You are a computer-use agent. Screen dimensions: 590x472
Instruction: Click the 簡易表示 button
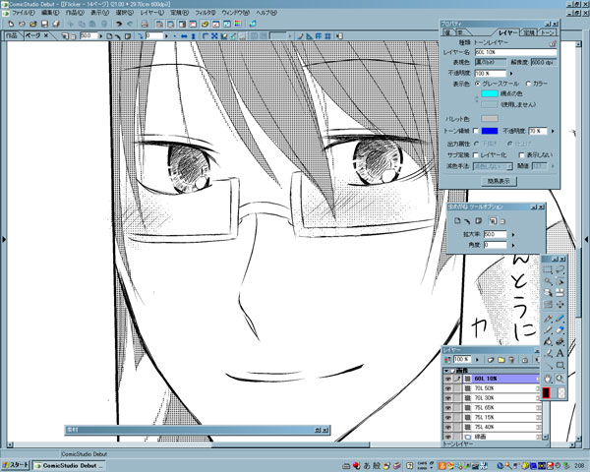point(499,181)
